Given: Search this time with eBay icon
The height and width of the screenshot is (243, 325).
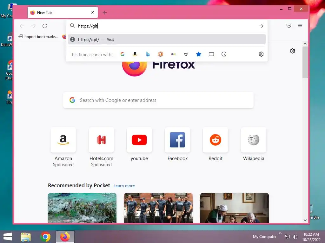Looking at the screenshot, I should [x=173, y=54].
